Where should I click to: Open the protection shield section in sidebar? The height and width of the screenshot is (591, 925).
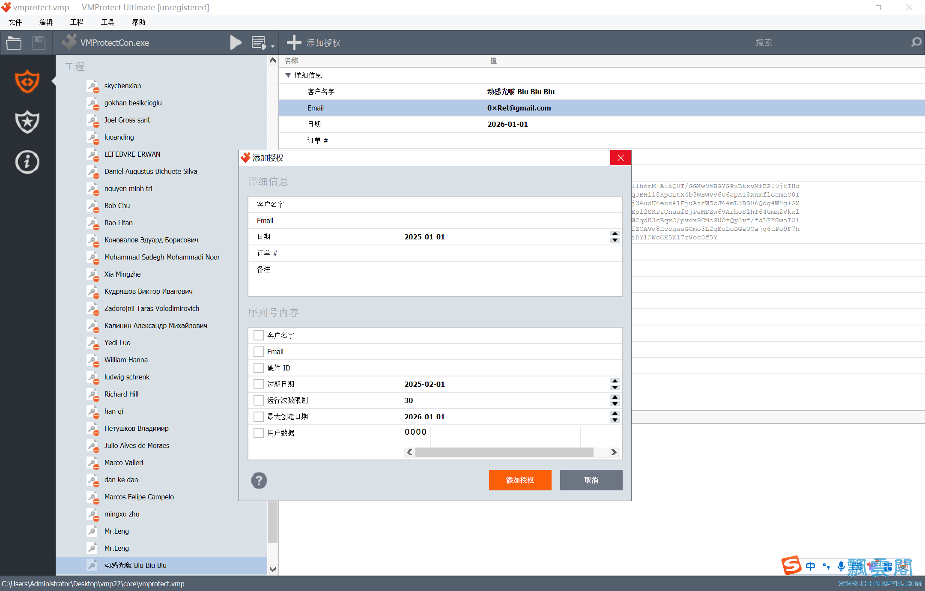coord(27,81)
